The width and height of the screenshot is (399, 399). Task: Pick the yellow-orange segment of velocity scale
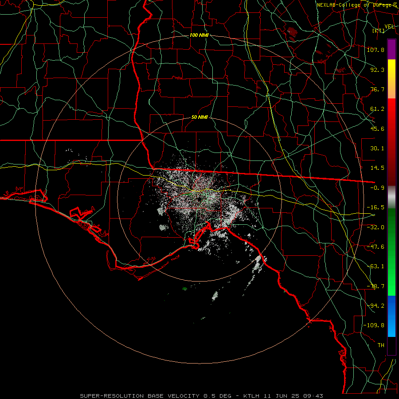coord(391,79)
